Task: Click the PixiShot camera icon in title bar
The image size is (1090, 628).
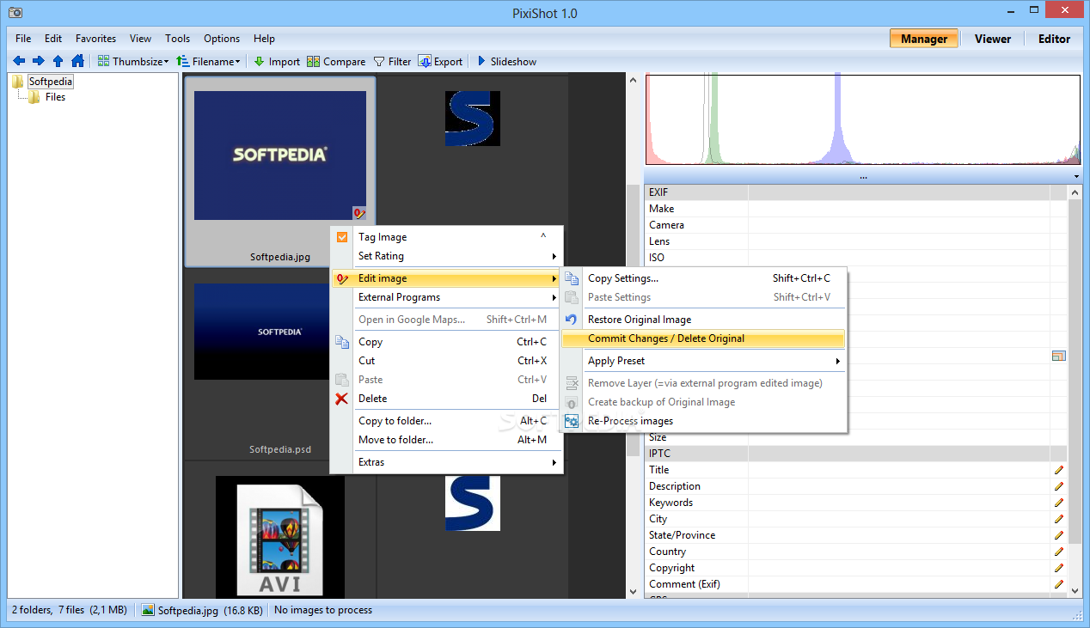Action: point(14,13)
